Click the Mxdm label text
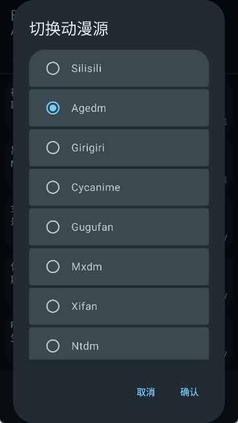Screen dimensions: 238x423 (x=87, y=267)
